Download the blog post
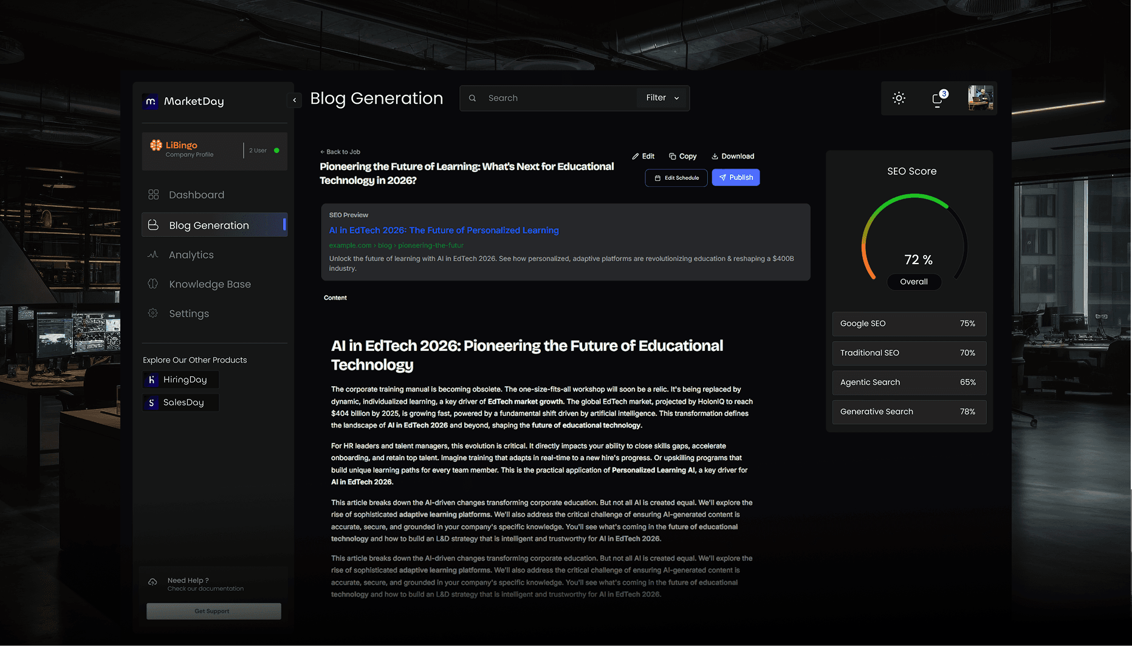This screenshot has height=646, width=1132. click(733, 156)
